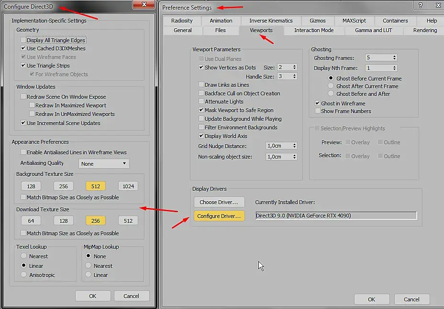This screenshot has width=444, height=309.
Task: Enable Update Background While Playing
Action: (201, 118)
